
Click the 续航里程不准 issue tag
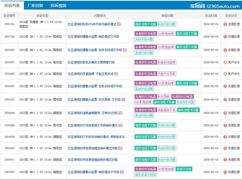(x=166, y=110)
